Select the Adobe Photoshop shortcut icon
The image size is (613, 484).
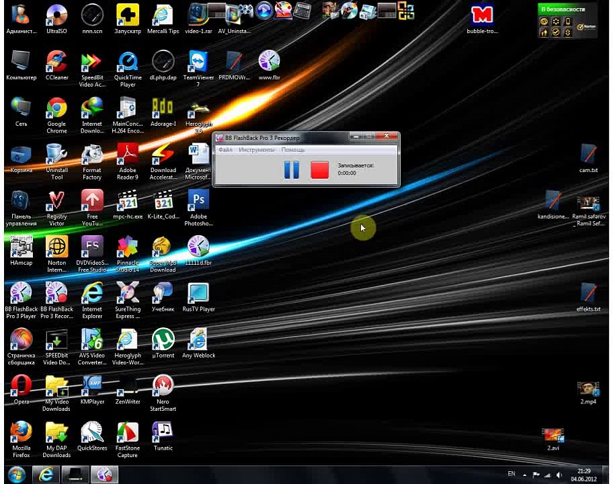click(x=198, y=208)
